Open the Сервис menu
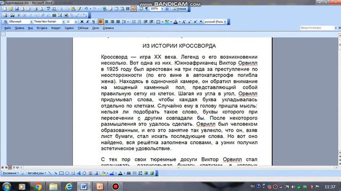 [69, 28]
